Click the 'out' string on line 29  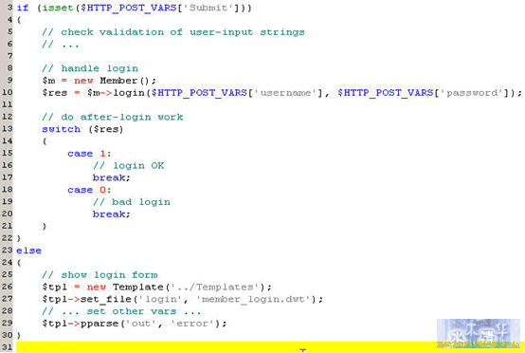141,324
